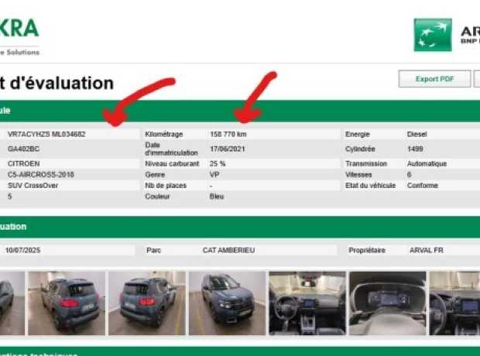480x356 pixels.
Task: Click the Date d'immatriculation label
Action: pyautogui.click(x=171, y=149)
